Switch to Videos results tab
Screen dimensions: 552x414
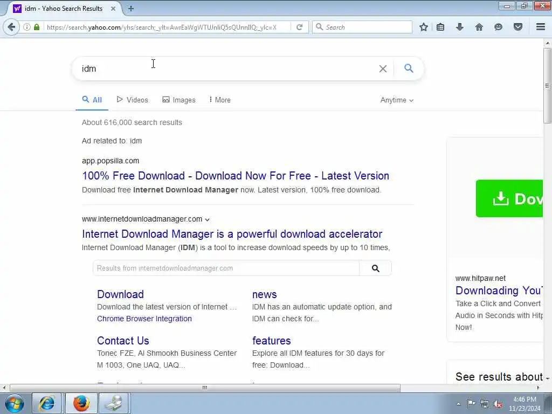132,100
